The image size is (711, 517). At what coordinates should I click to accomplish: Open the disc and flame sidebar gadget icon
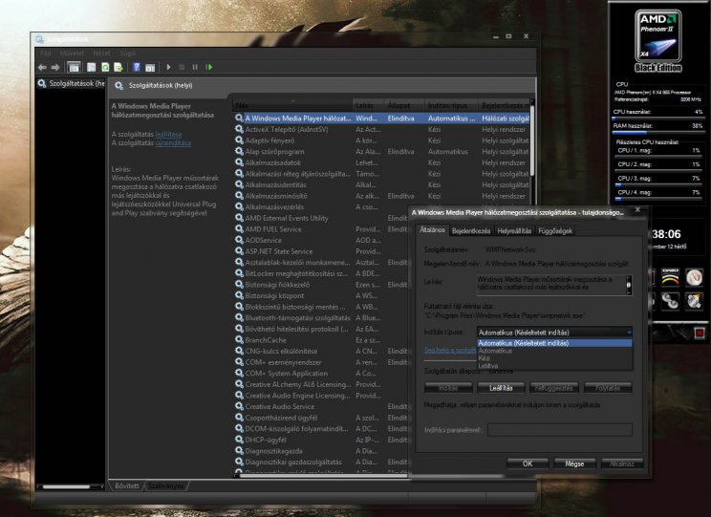pyautogui.click(x=694, y=300)
